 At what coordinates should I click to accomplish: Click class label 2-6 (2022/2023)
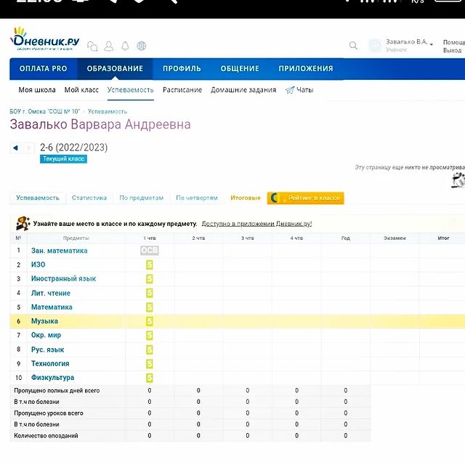[x=74, y=147]
